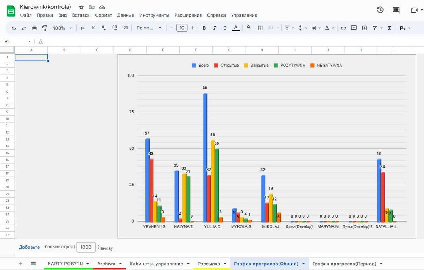Open the zoom 100% dropdown

coord(62,28)
